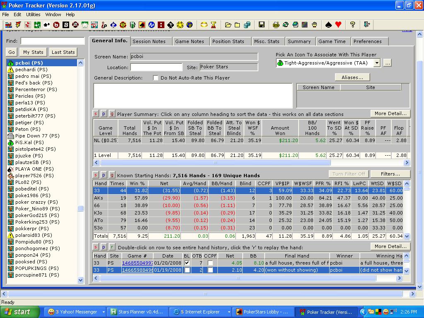Click the black square 'B' toolbar icon
This screenshot has height=318, width=424.
click(66, 25)
